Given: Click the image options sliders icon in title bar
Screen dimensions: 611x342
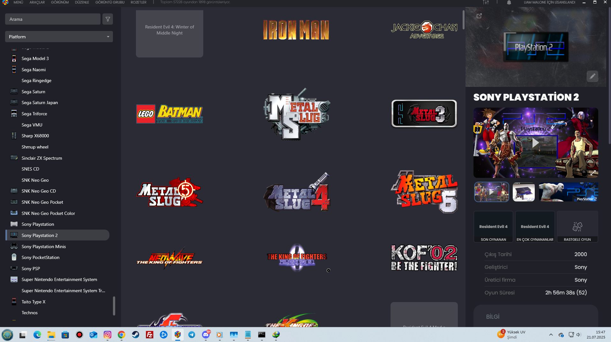Looking at the screenshot, I should pos(486,2).
